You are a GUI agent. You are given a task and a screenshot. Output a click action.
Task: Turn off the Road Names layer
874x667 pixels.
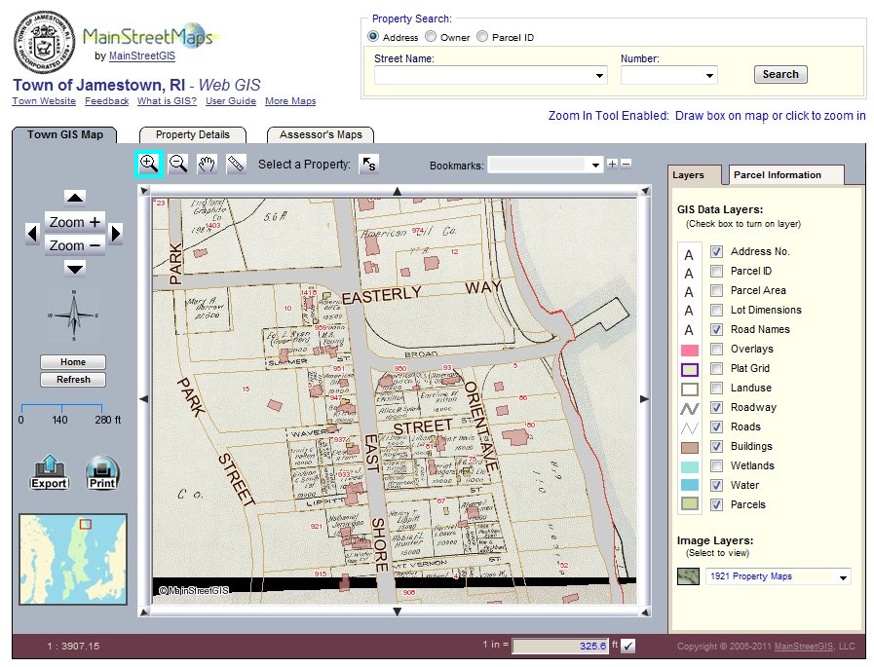click(714, 329)
